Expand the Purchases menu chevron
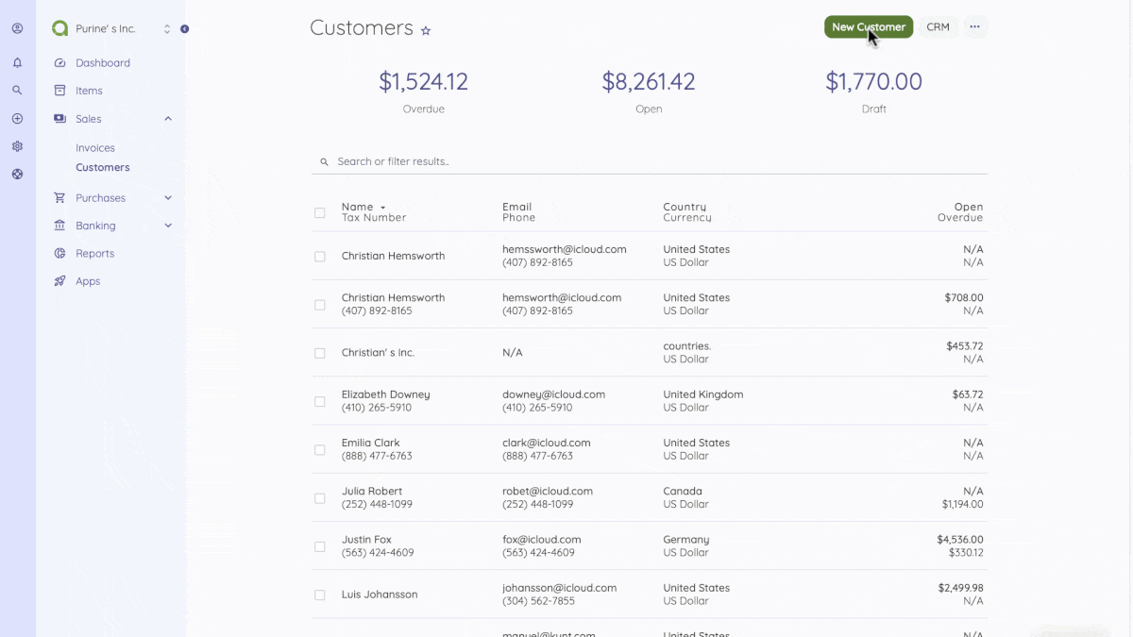The height and width of the screenshot is (637, 1133). click(x=168, y=198)
